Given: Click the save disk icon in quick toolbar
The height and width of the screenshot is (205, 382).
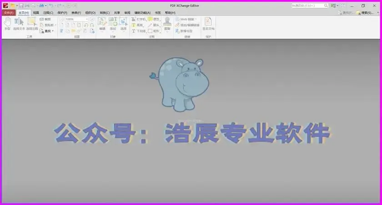Looking at the screenshot, I should [21, 5].
